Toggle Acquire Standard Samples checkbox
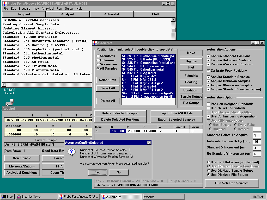This screenshot has height=200, width=267. point(208,77)
